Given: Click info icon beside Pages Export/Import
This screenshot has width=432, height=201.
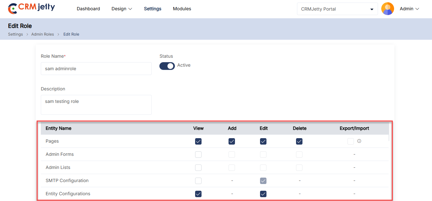Looking at the screenshot, I should click(x=359, y=141).
